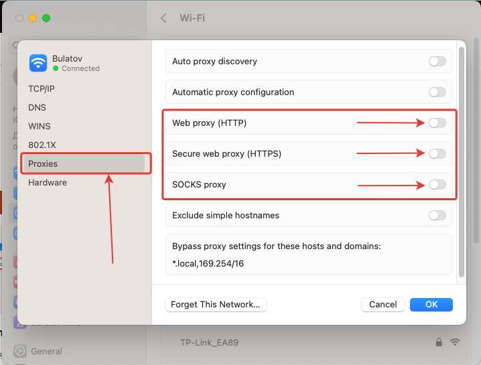Turn on Web proxy (HTTP)
This screenshot has height=365, width=481.
(437, 123)
